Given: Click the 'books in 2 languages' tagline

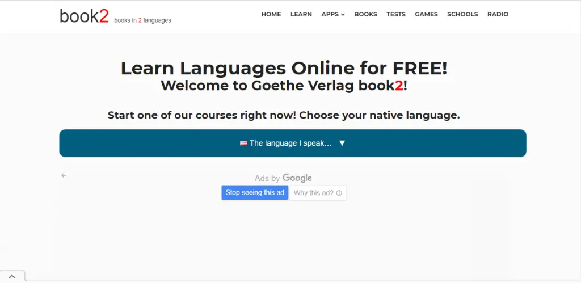Looking at the screenshot, I should click(142, 20).
